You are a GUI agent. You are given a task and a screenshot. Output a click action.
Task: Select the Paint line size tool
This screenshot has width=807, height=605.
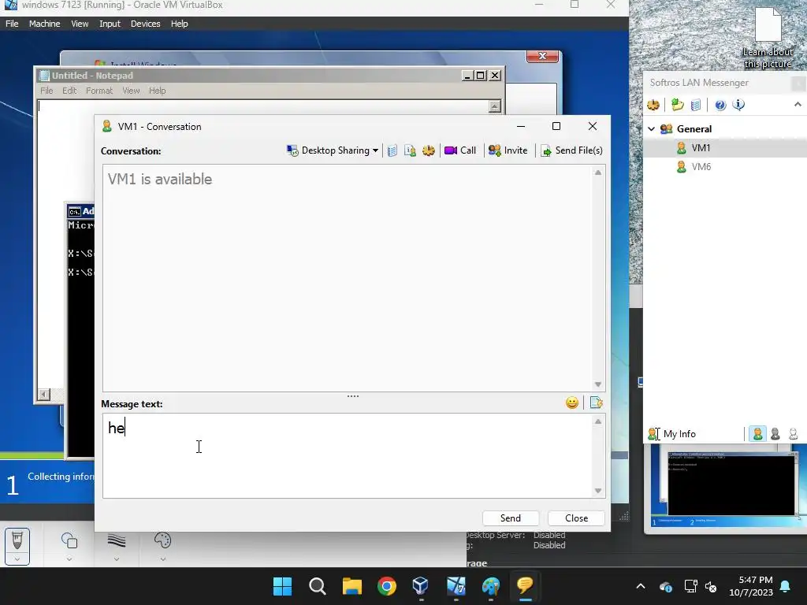point(117,540)
